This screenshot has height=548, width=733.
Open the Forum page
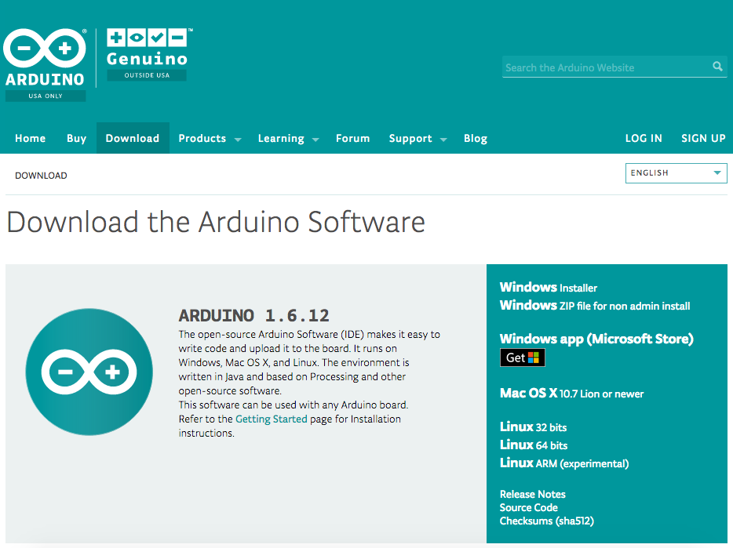click(x=353, y=138)
